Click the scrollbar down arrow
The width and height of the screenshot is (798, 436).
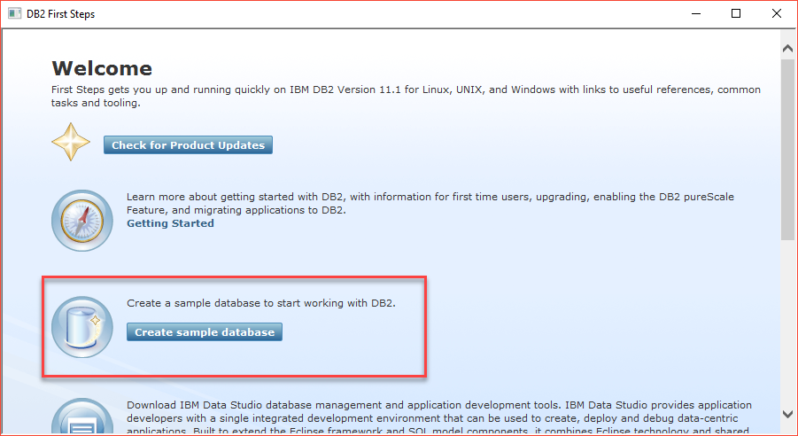(787, 414)
